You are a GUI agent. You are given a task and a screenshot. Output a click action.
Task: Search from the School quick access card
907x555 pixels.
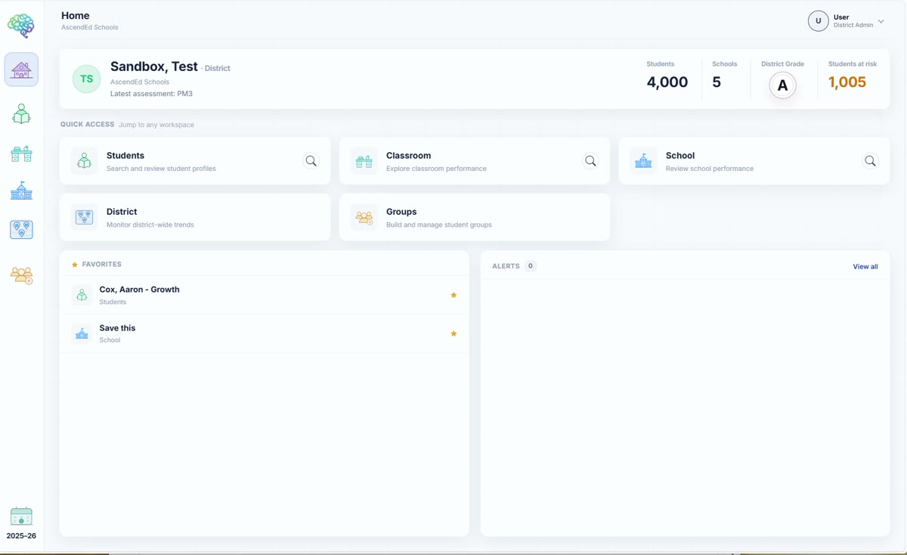click(870, 161)
